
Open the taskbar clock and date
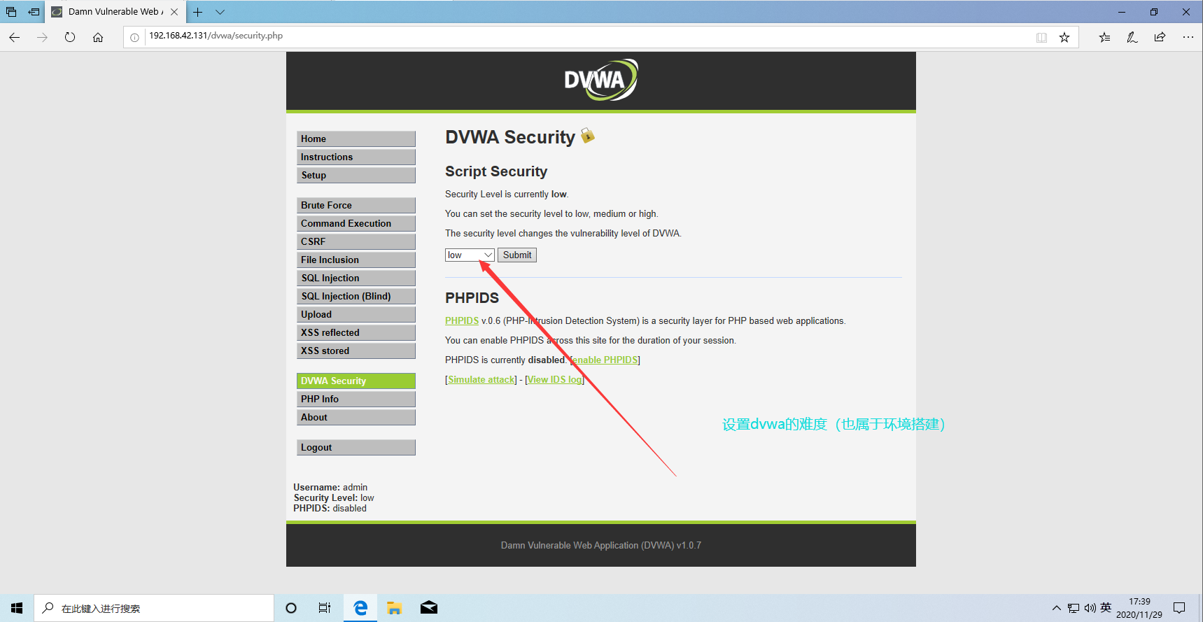click(1139, 608)
